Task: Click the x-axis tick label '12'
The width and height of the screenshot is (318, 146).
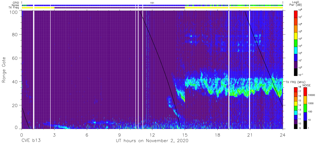Action: coord(152,135)
